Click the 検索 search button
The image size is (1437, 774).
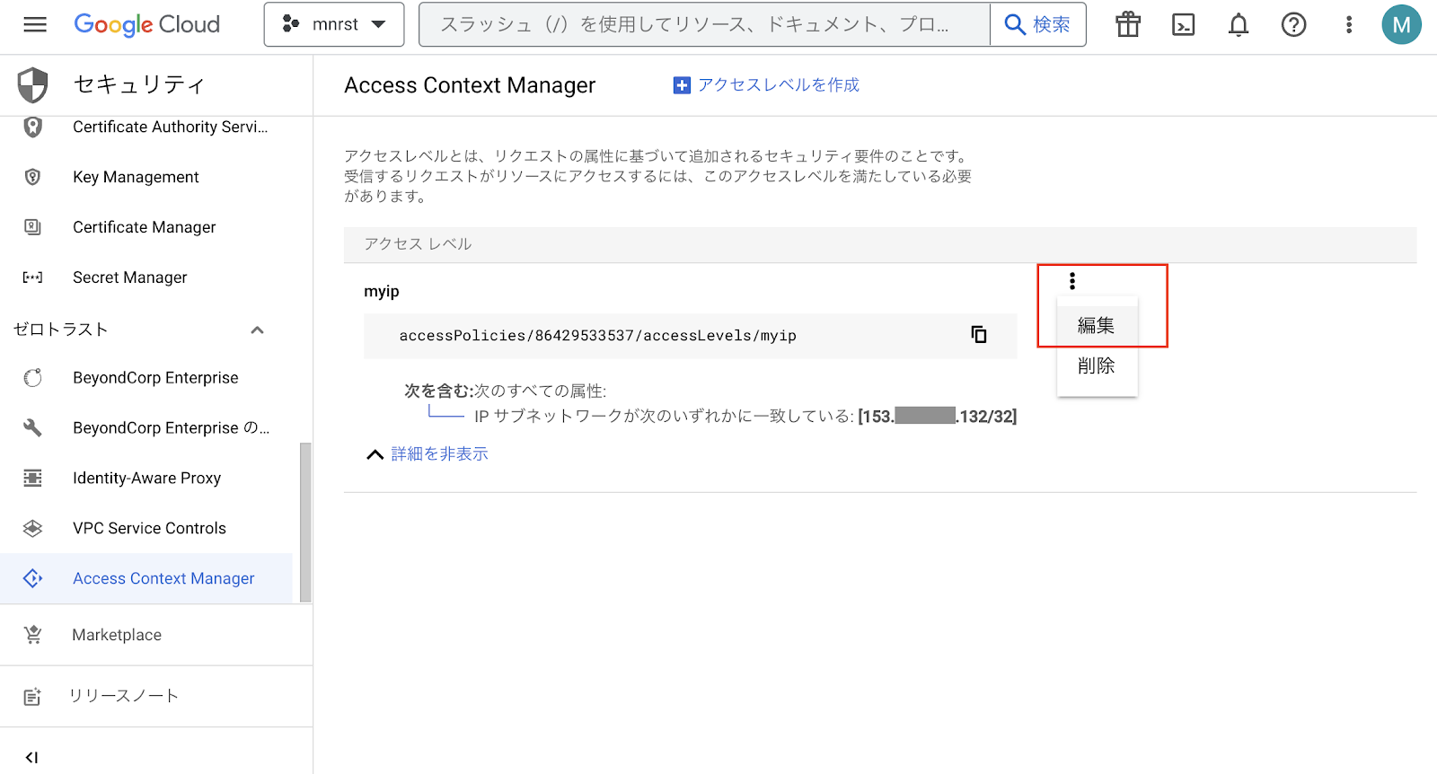(1037, 24)
